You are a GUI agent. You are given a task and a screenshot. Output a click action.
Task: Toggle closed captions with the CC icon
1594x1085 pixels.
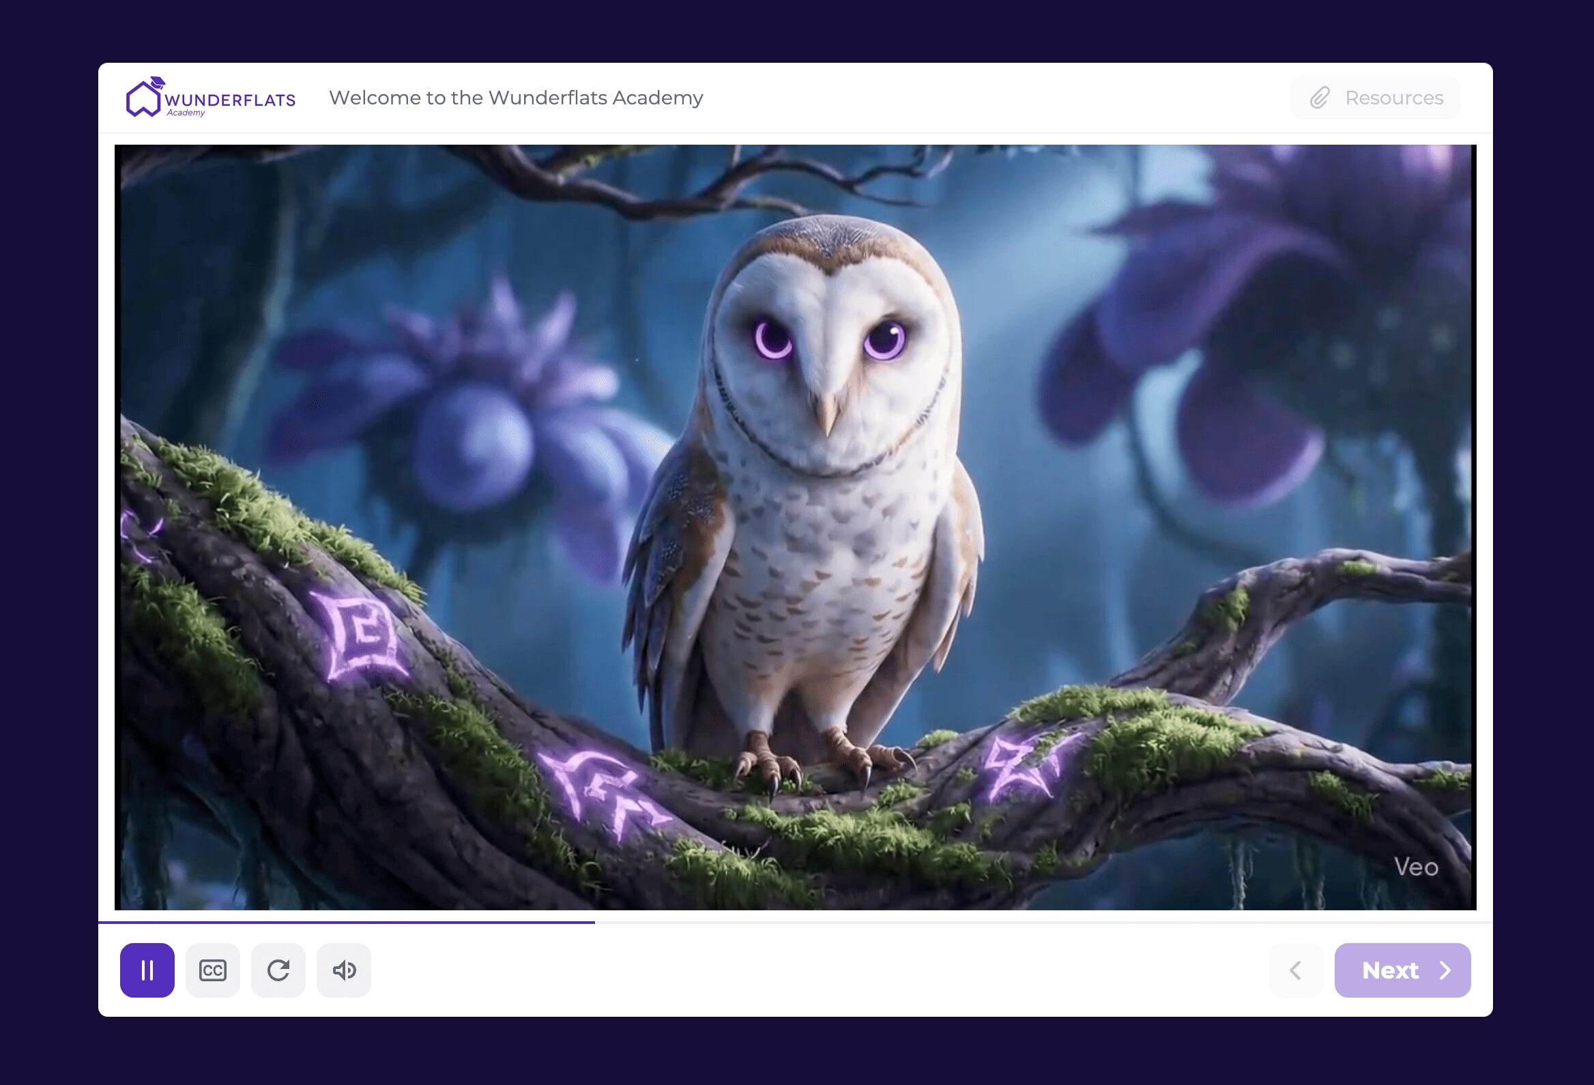[213, 970]
